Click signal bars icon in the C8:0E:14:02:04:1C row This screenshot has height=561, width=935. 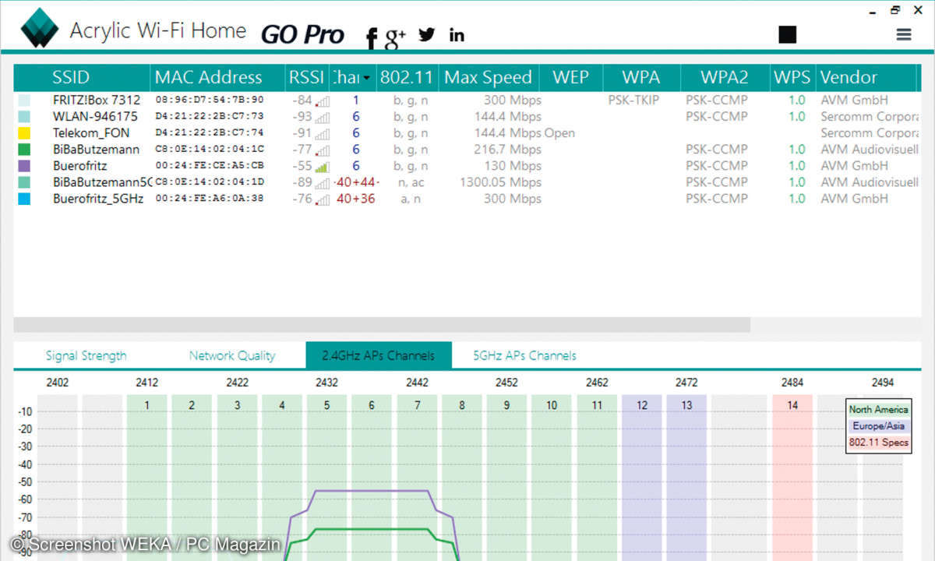click(322, 150)
